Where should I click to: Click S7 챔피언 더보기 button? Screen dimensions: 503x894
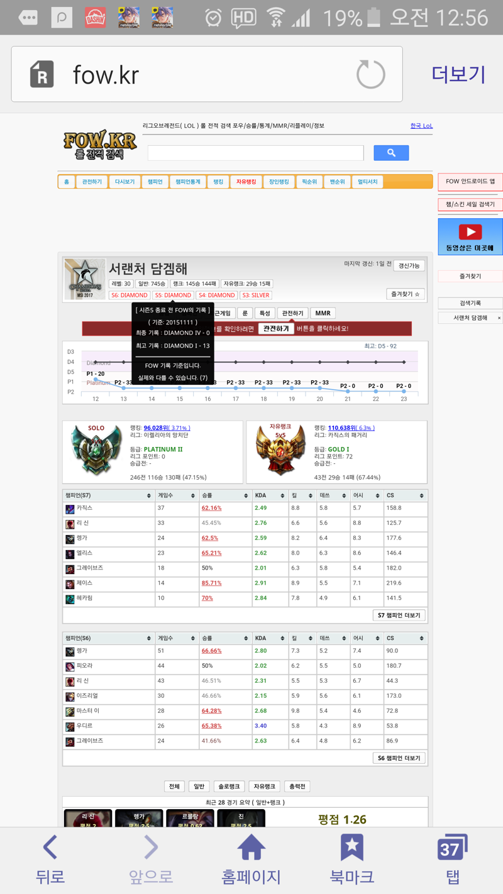coord(399,615)
